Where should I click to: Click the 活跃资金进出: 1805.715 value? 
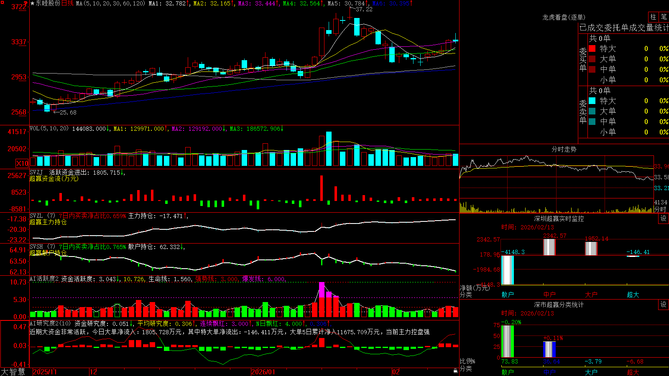coord(84,172)
